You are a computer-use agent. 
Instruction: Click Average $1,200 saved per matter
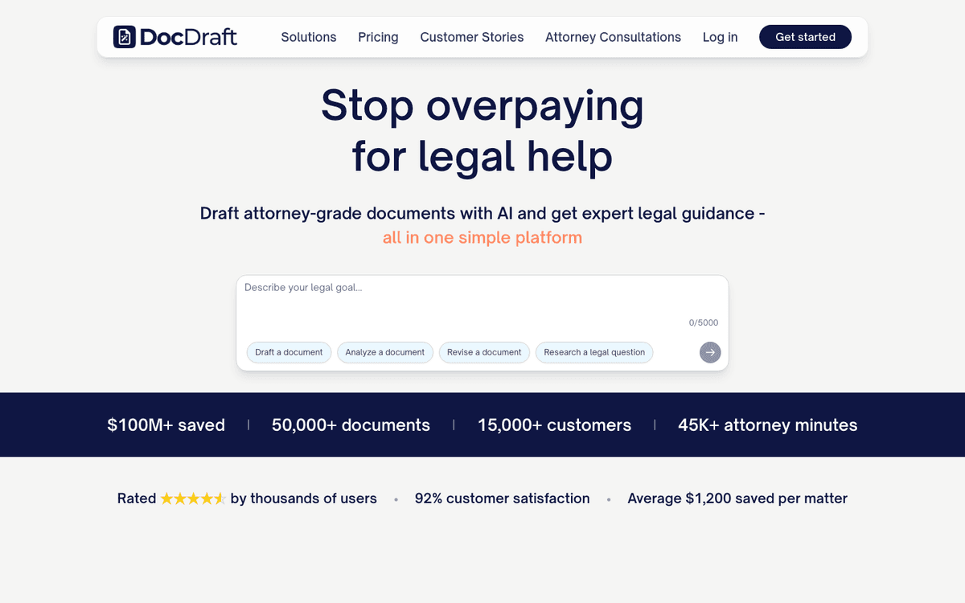coord(737,498)
